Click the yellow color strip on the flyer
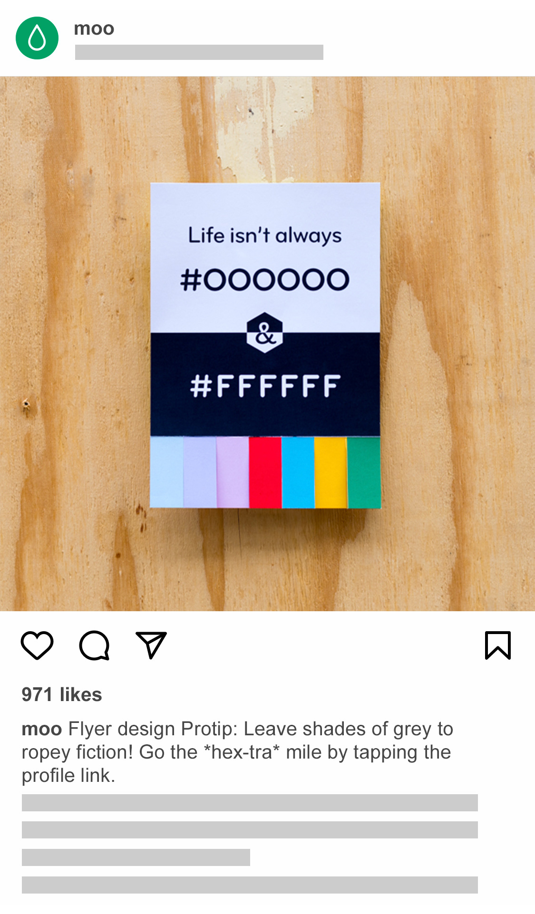This screenshot has height=914, width=535. (331, 472)
